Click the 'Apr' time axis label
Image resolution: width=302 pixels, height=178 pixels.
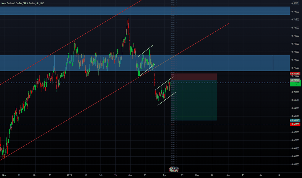tap(164, 175)
